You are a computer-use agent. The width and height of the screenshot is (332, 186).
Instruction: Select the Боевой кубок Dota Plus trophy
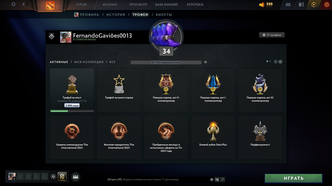click(x=213, y=137)
